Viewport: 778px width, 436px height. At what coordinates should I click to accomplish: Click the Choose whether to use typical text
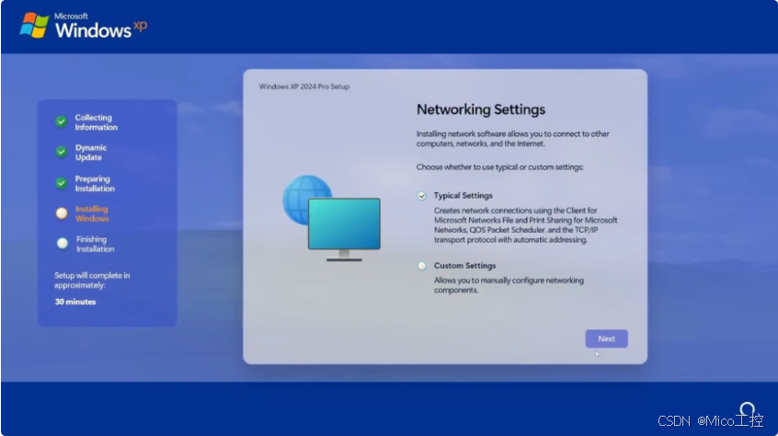[x=499, y=167]
